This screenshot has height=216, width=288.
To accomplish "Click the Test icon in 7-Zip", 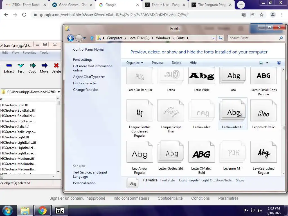I will 21,66.
